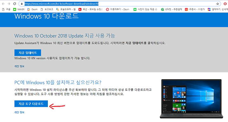Click the 시작하려면 Windows 10 설치 라이선스 paragraph
The width and height of the screenshot is (228, 122).
pos(83,92)
